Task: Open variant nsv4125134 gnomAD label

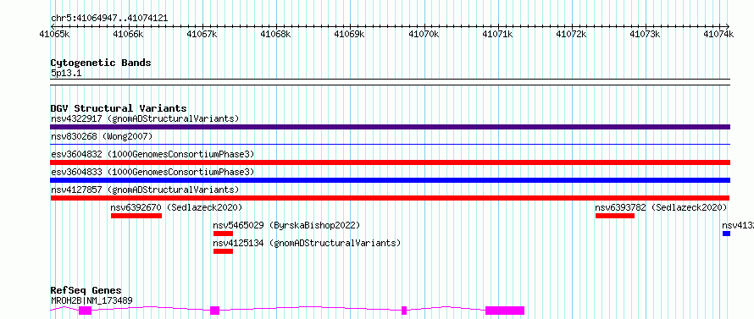Action: coord(307,243)
